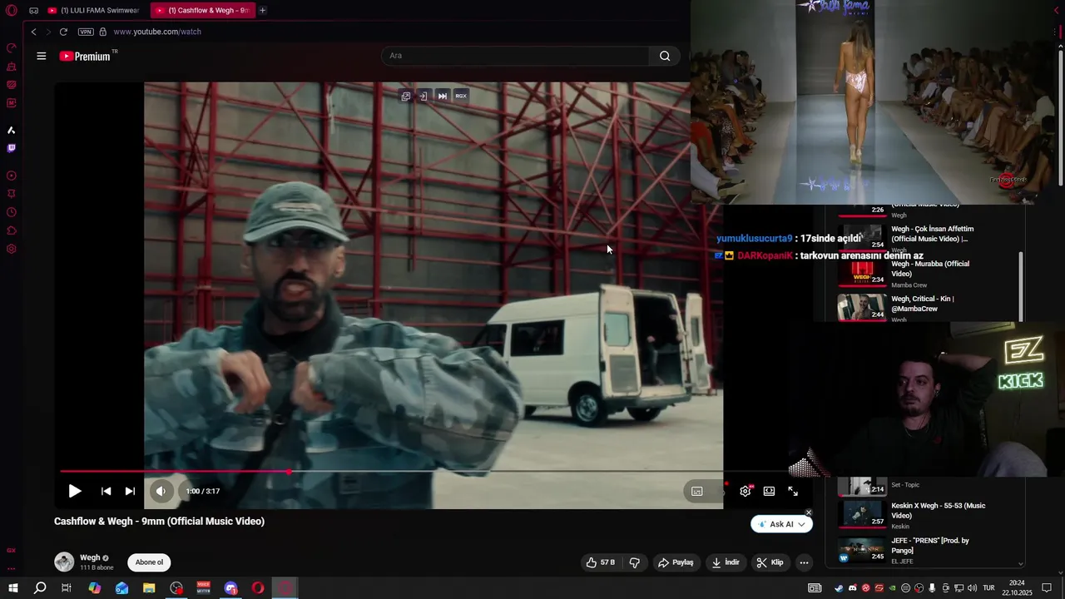Open Settings gear in Opera sidebar
The image size is (1065, 599).
click(x=12, y=249)
